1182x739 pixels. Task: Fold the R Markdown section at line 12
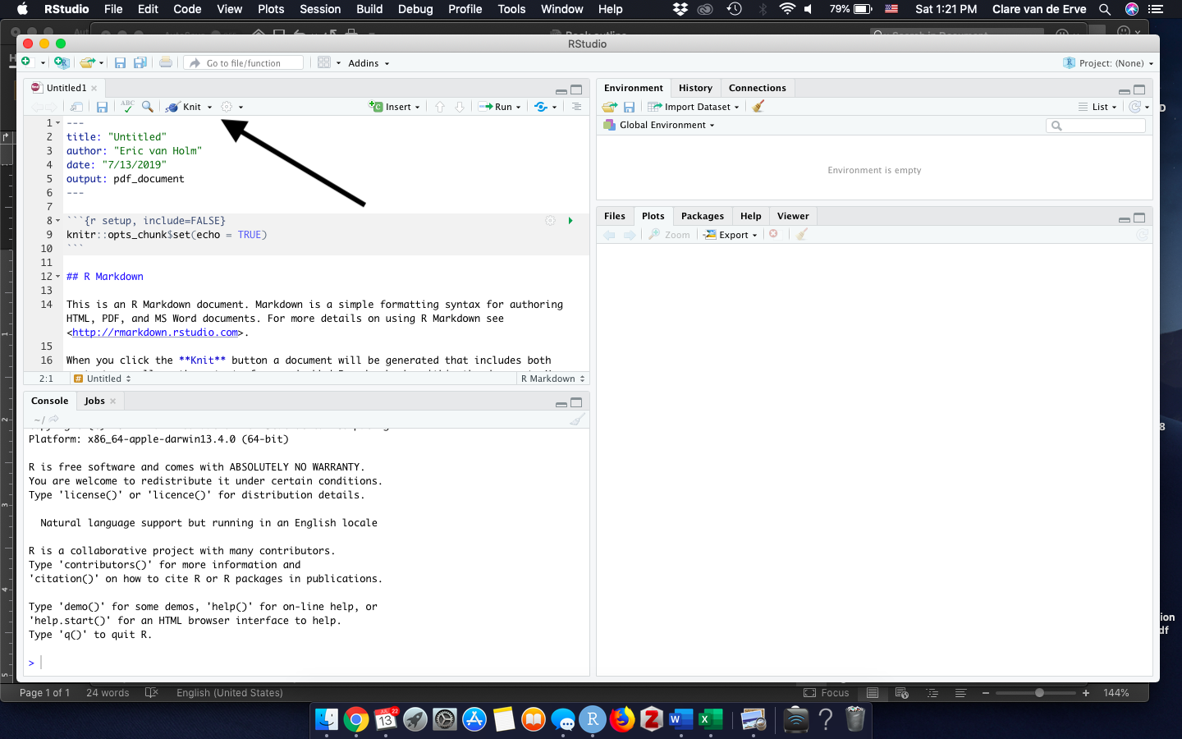[57, 277]
